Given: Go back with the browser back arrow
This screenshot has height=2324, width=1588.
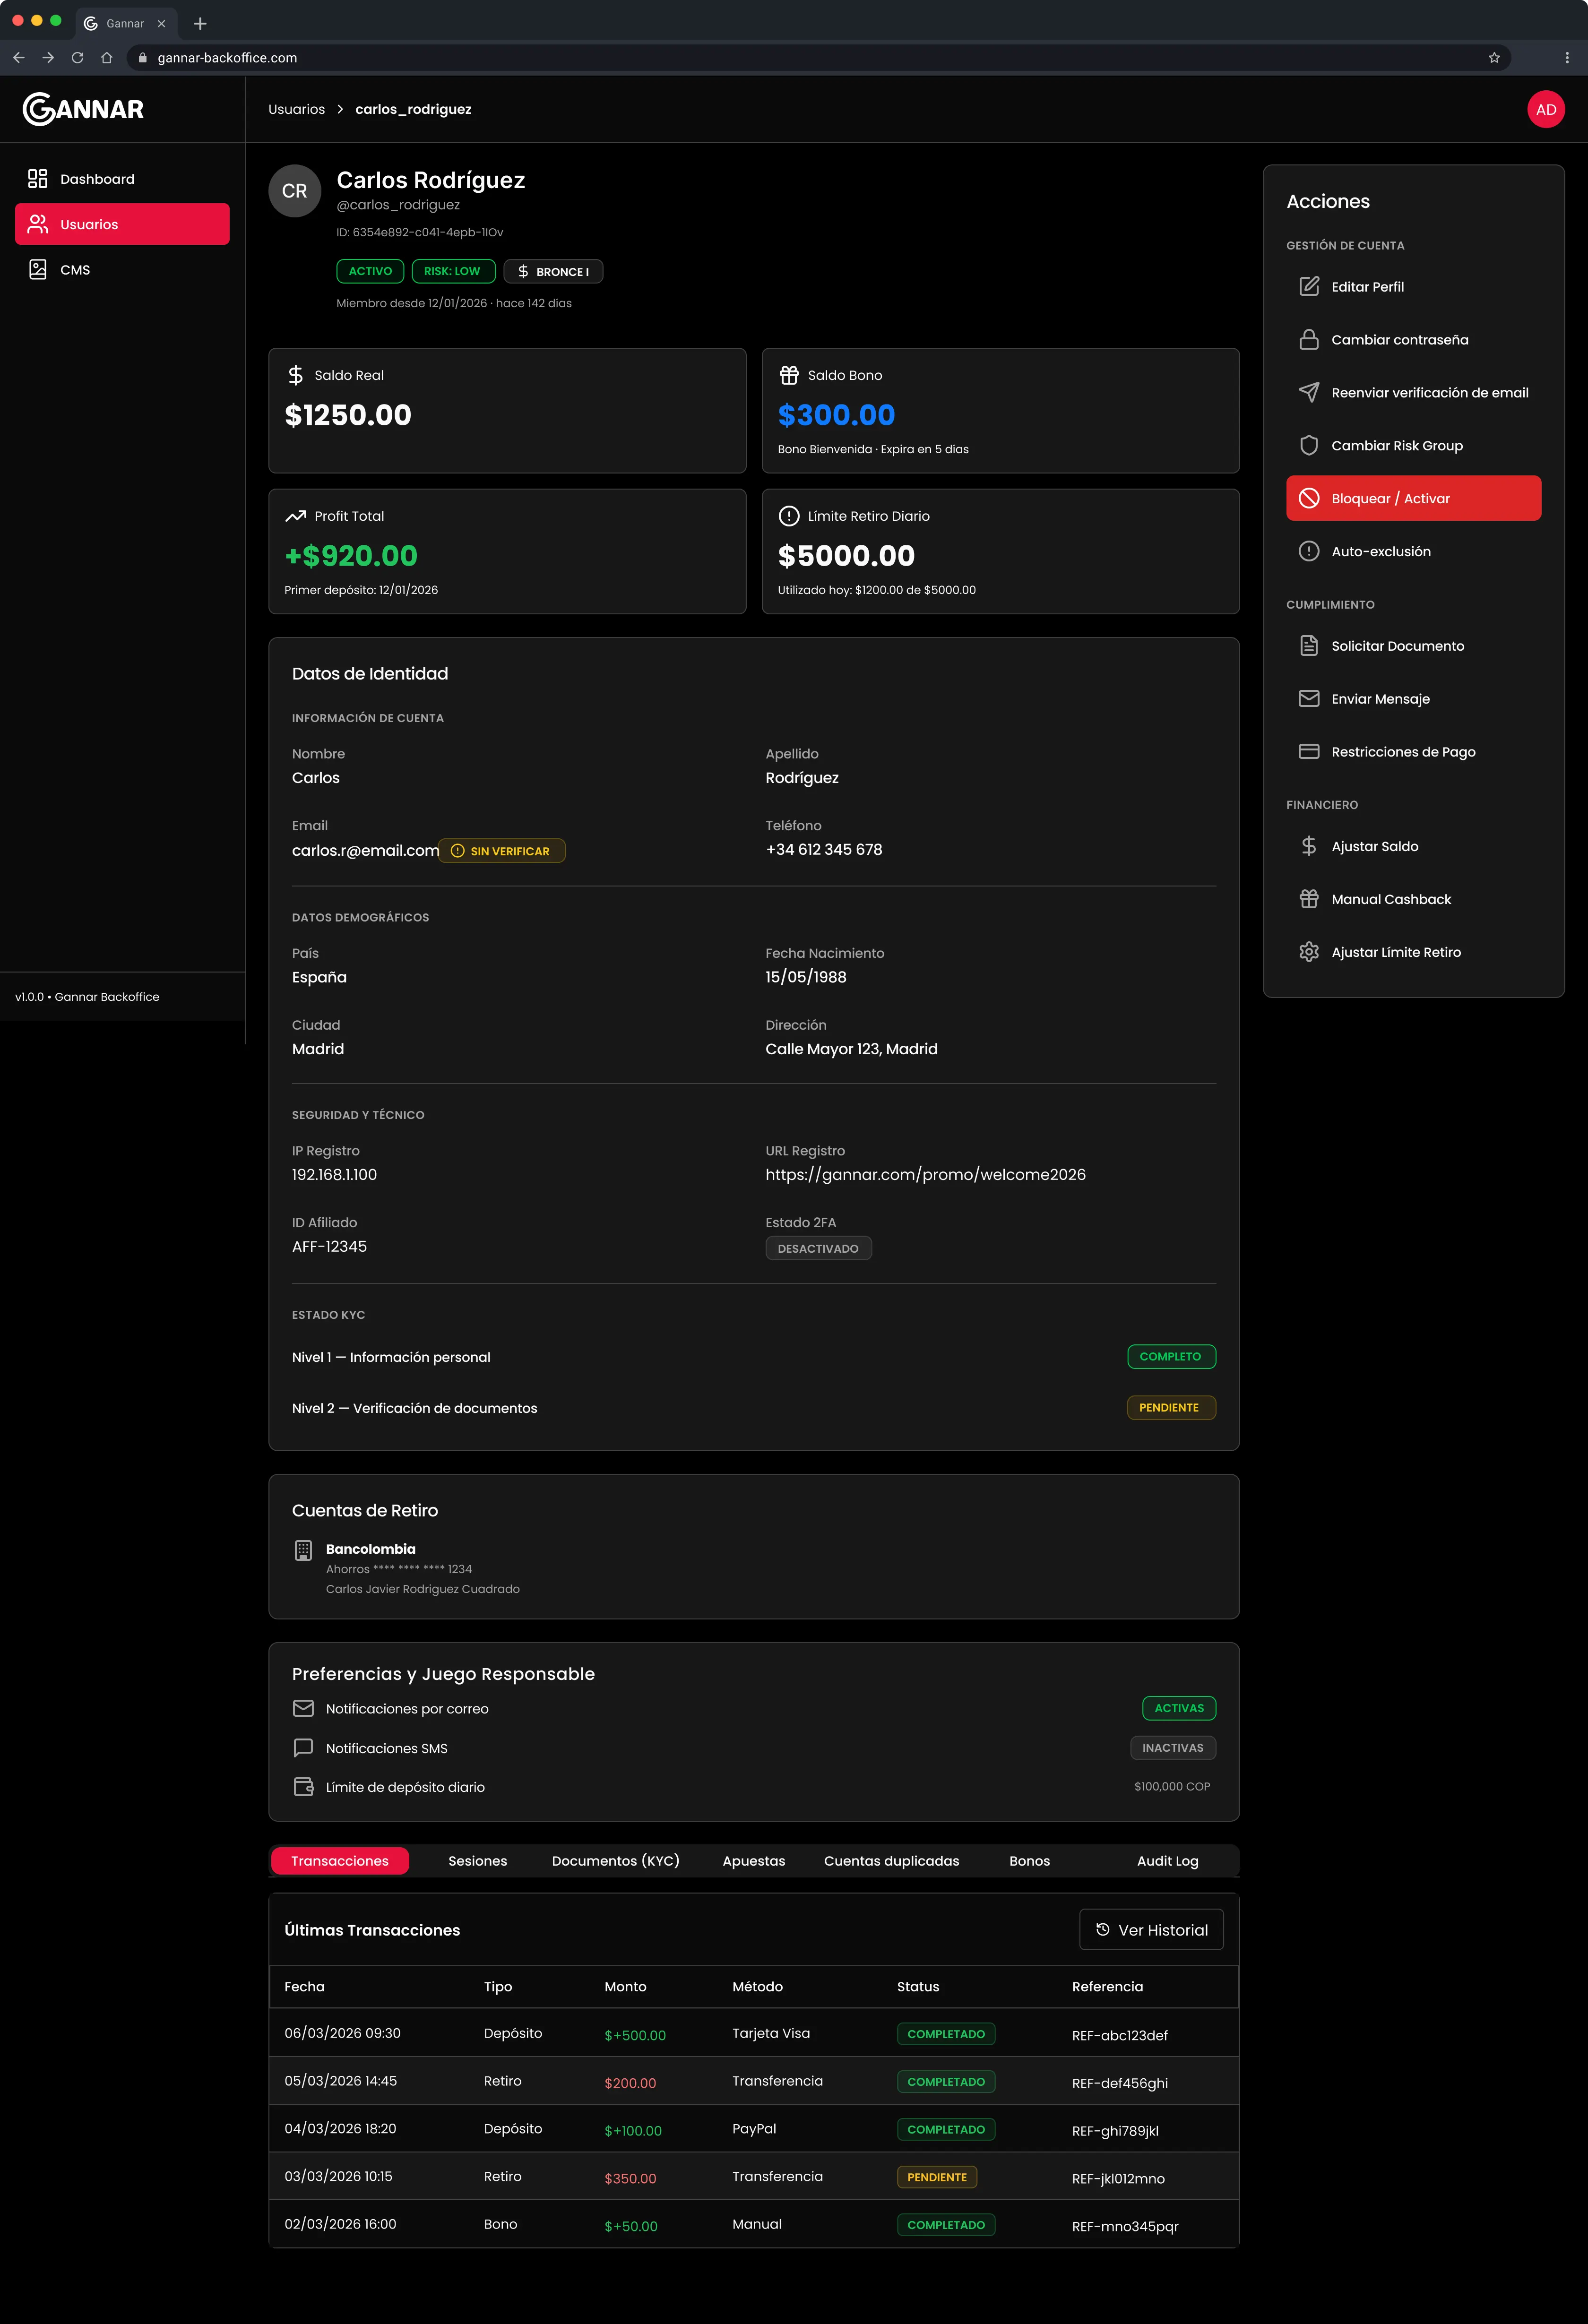Looking at the screenshot, I should 18,58.
